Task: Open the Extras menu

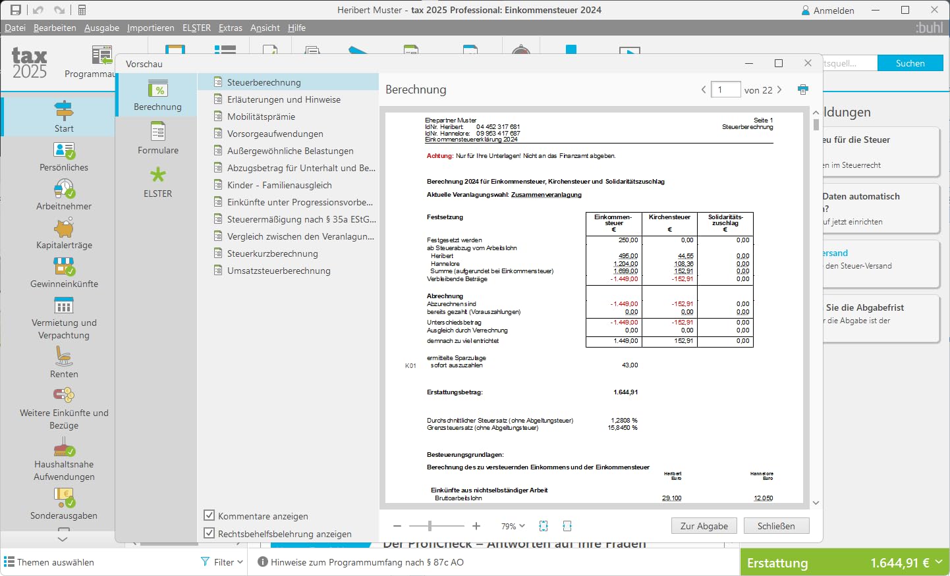Action: pyautogui.click(x=231, y=28)
